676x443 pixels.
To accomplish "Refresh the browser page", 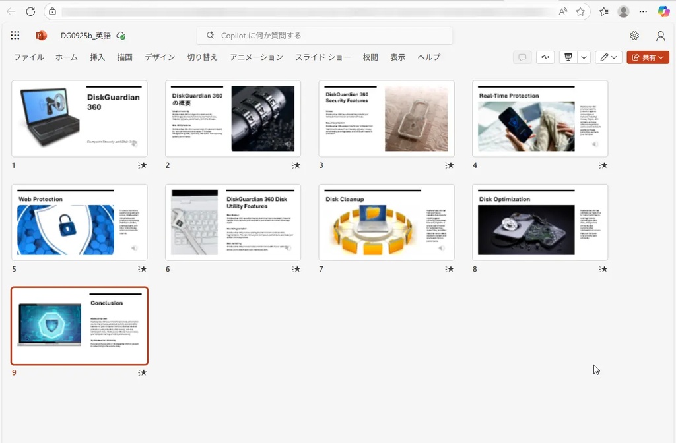I will coord(30,11).
